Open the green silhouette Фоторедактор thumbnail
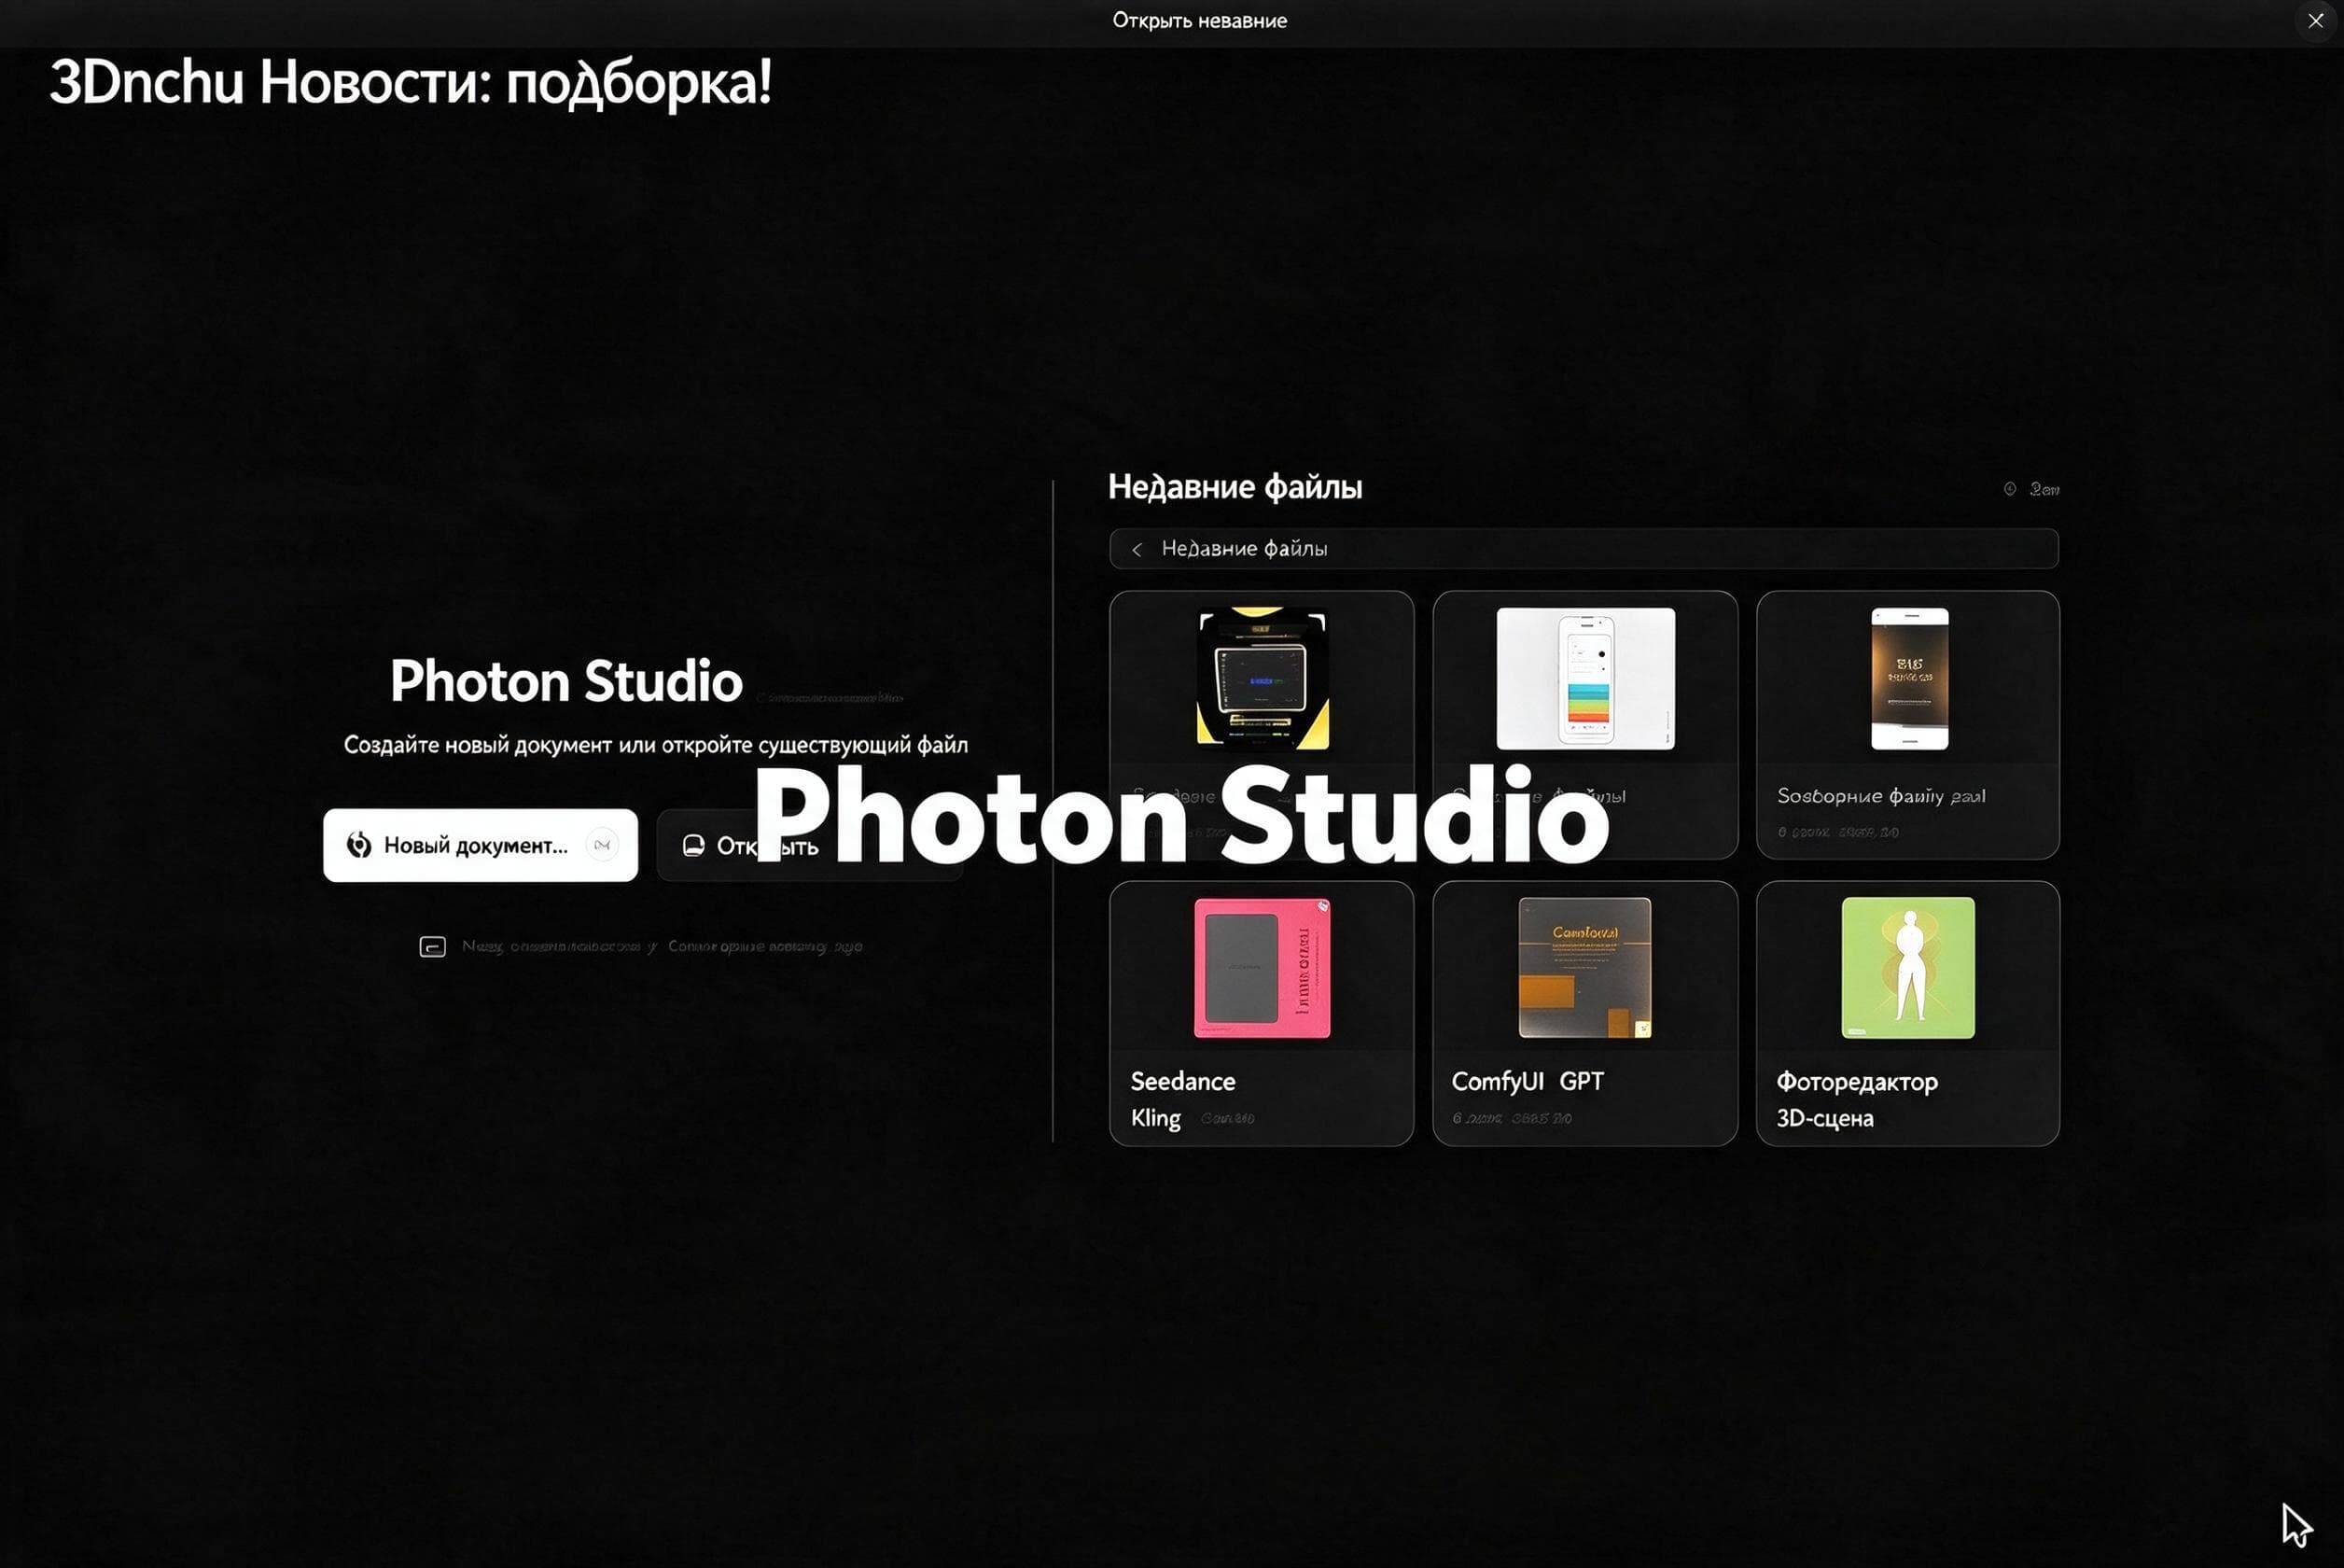Screen dimensions: 2344x1568 (1908, 967)
